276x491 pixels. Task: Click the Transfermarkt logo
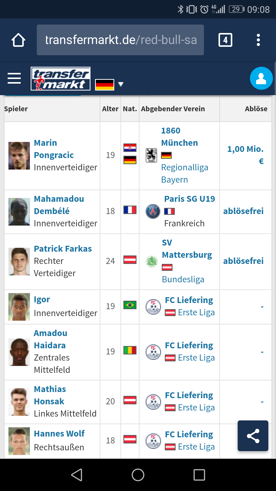point(61,79)
